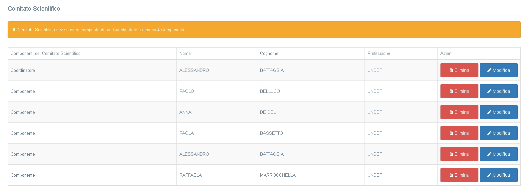
Task: Click the Nome column header
Action: pos(185,53)
